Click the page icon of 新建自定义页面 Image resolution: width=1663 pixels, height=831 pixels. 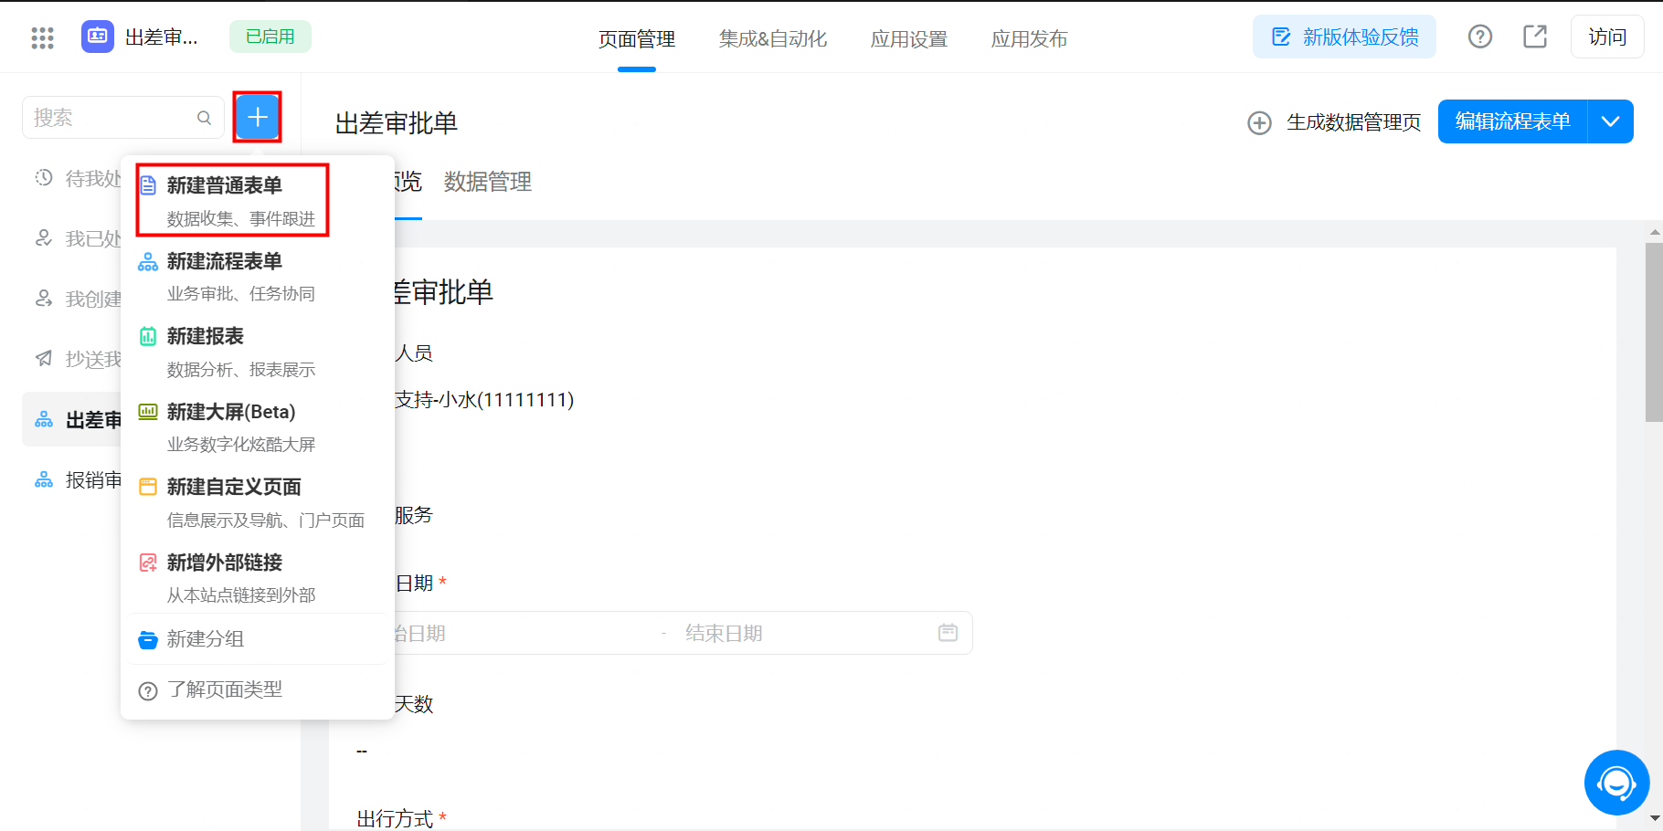tap(148, 487)
